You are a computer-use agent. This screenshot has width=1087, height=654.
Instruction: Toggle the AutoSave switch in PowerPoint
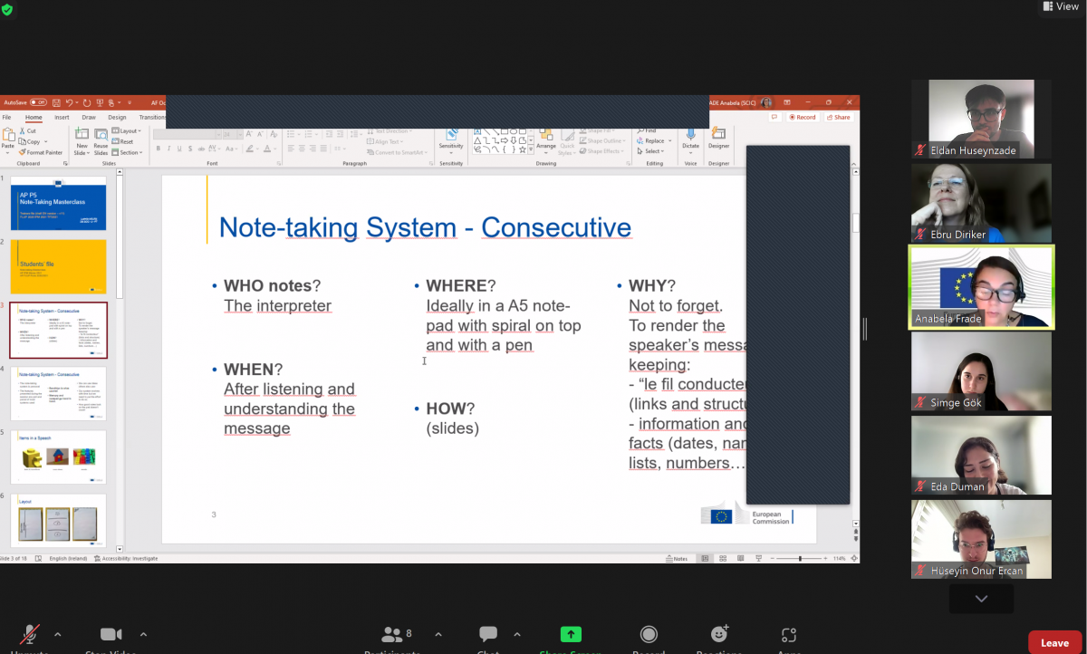[38, 102]
